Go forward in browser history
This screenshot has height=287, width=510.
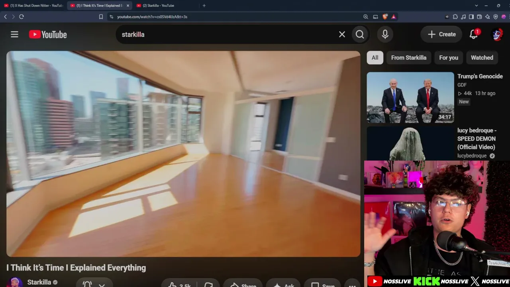[x=13, y=17]
